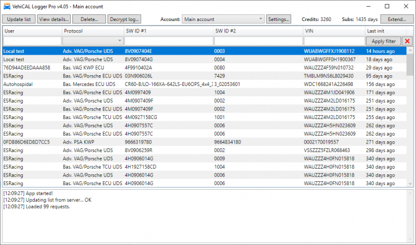Click the User filter text field
This screenshot has height=245, width=416.
pos(32,41)
